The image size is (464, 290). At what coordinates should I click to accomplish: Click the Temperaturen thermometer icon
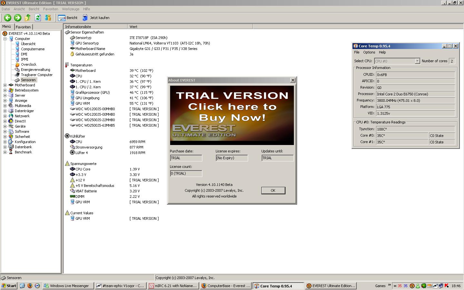67,65
